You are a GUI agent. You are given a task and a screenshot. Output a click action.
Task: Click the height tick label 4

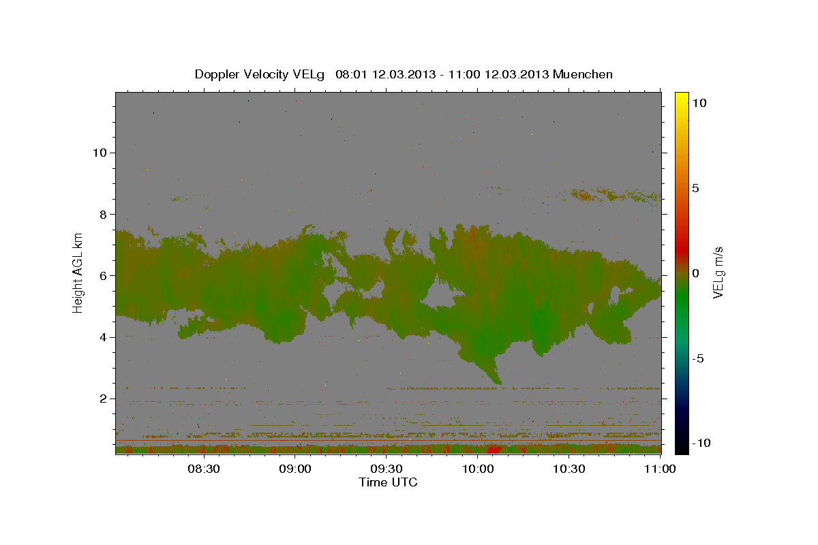103,337
